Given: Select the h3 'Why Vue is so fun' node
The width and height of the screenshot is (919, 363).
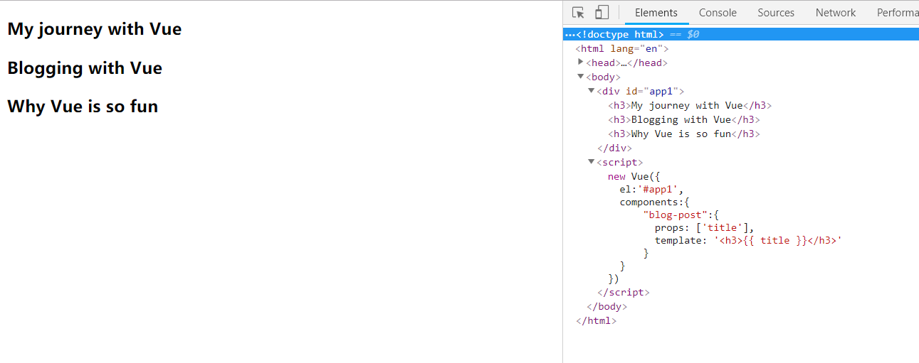Looking at the screenshot, I should click(x=683, y=134).
